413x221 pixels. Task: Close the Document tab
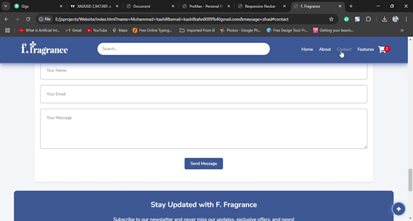click(x=172, y=6)
